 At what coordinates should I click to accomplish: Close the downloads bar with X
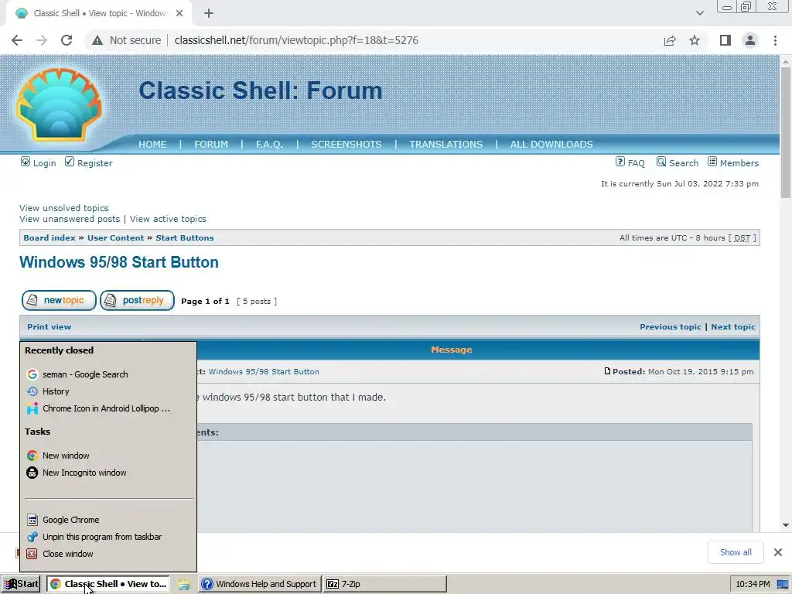pos(778,552)
